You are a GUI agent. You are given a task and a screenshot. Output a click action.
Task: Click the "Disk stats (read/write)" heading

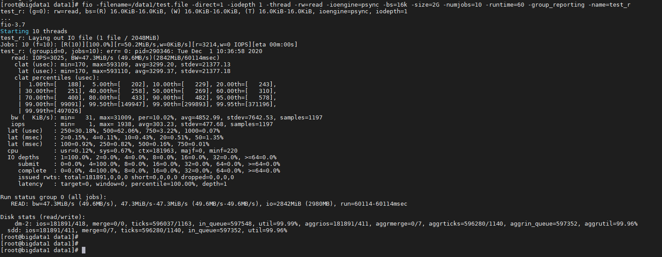pyautogui.click(x=42, y=217)
